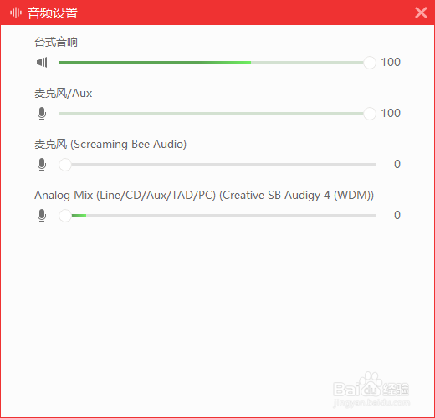This screenshot has width=435, height=418.
Task: Click the 100 value beside 麦克风/Aux slider
Action: point(391,113)
